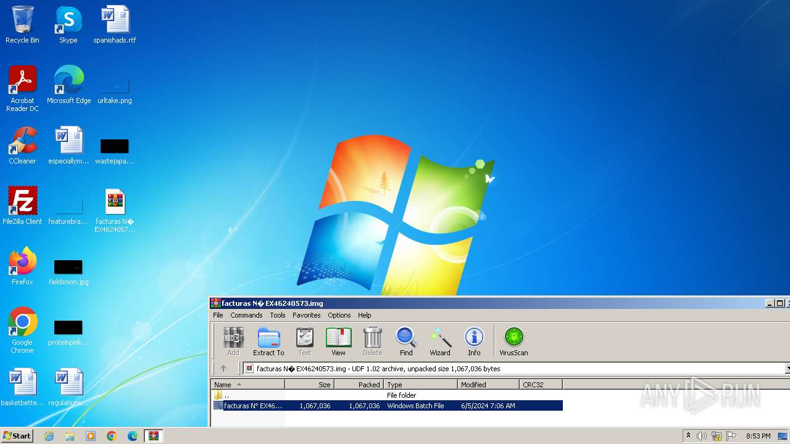
Task: Select the Google Chrome desktop shortcut
Action: pos(22,331)
